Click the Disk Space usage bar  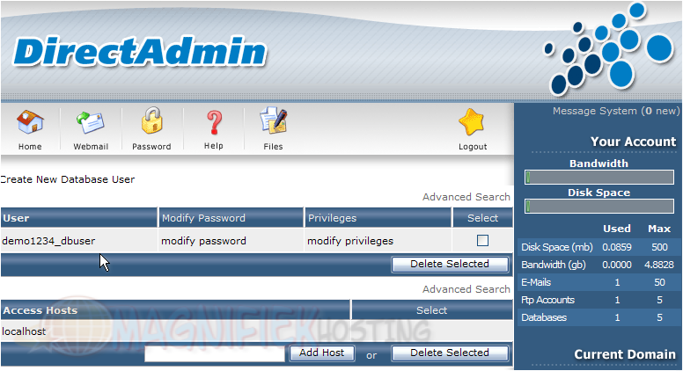(599, 206)
